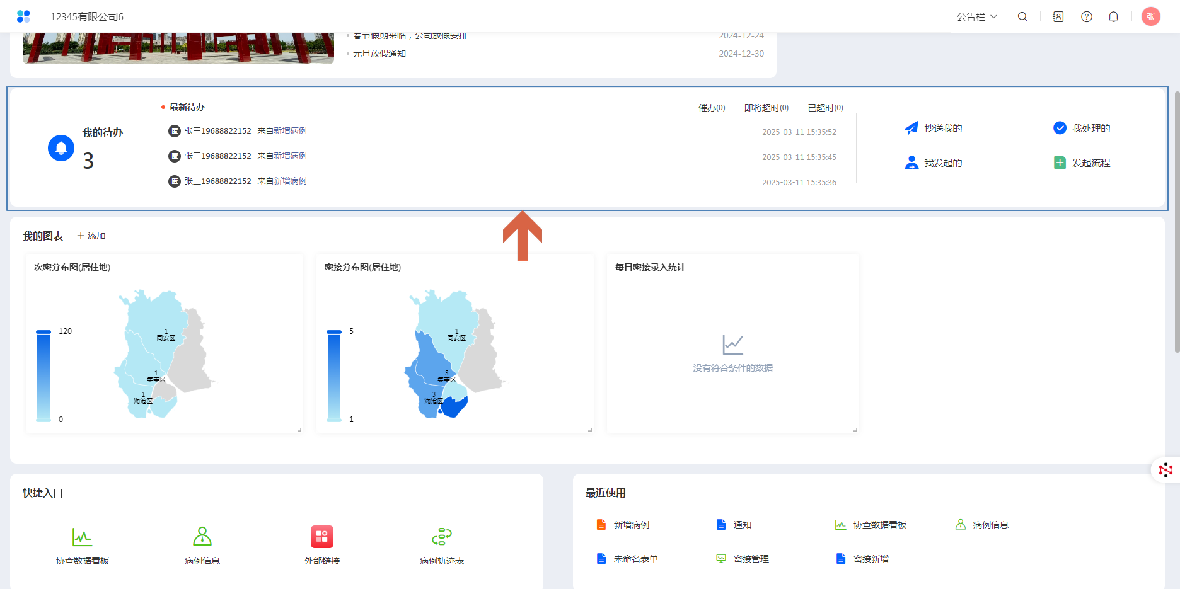Open 外部链接 quick entry icon
This screenshot has width=1180, height=589.
pos(322,537)
